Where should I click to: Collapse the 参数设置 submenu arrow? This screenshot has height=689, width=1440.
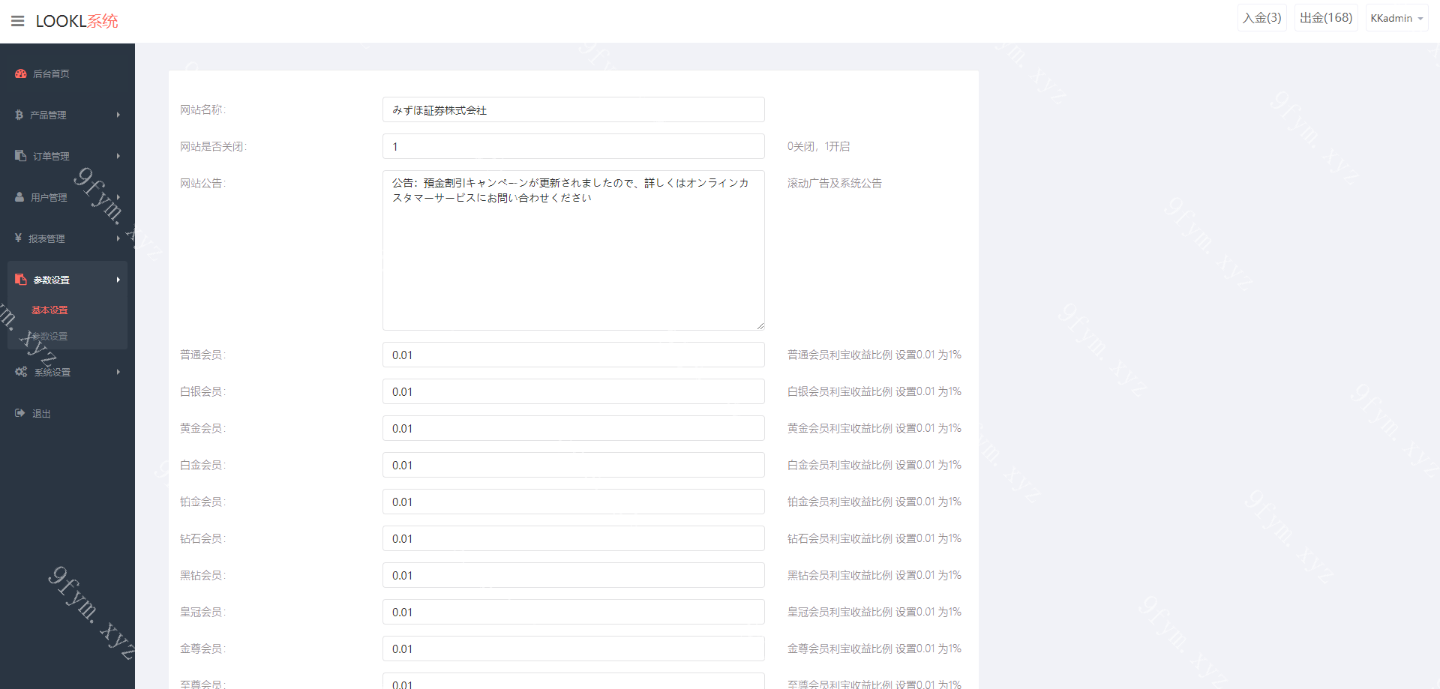pos(118,280)
